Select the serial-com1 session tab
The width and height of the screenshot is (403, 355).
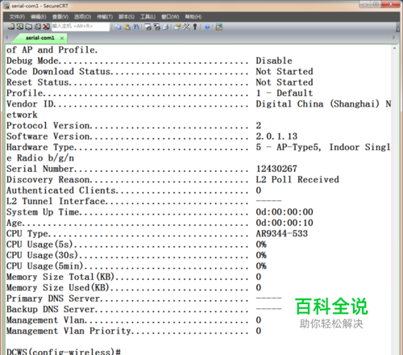pos(39,38)
